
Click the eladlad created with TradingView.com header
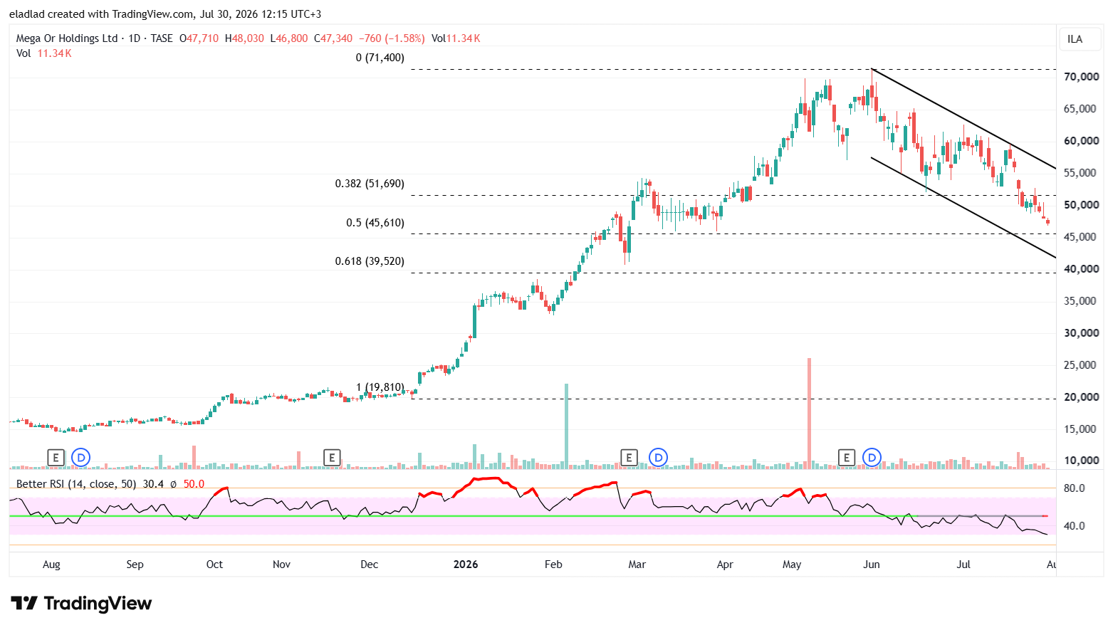tap(165, 14)
